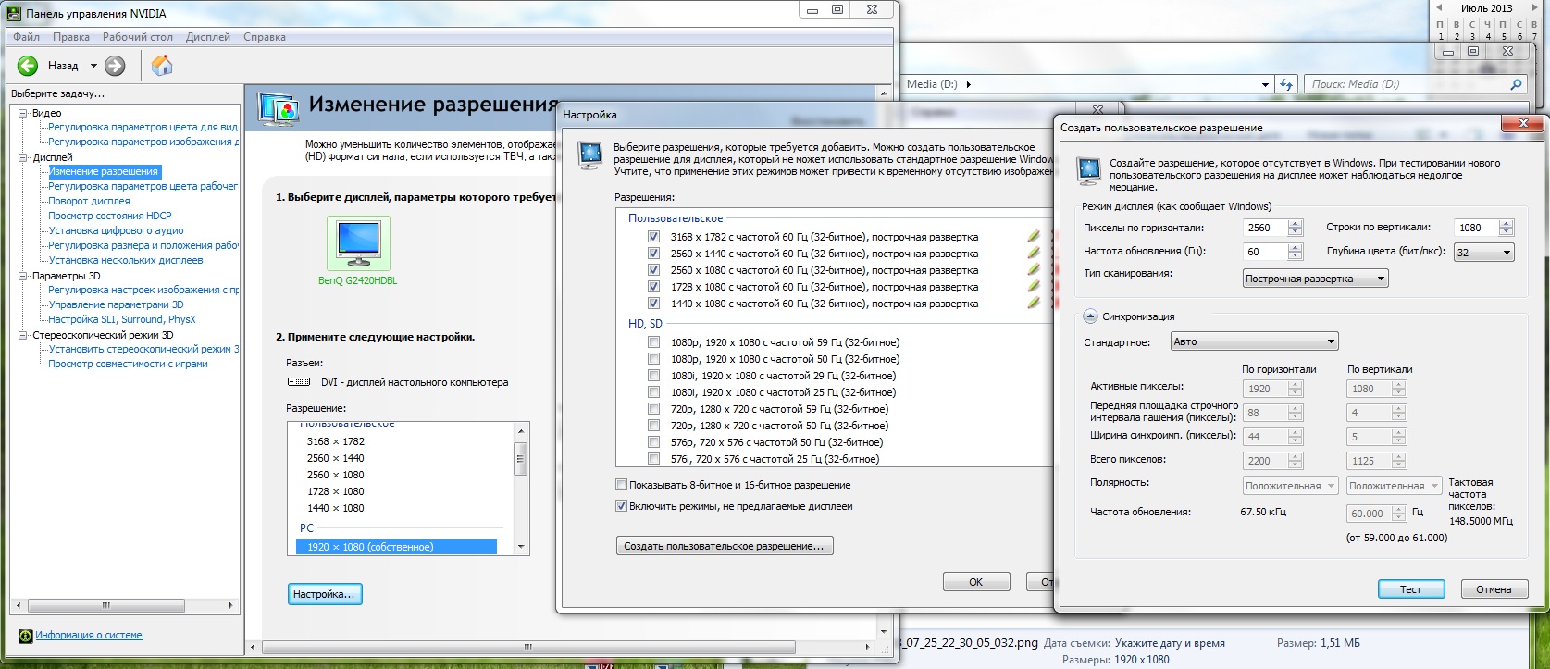Check the 720p 1280 x 720 50 Гц mode
This screenshot has width=1550, height=669.
[x=654, y=426]
